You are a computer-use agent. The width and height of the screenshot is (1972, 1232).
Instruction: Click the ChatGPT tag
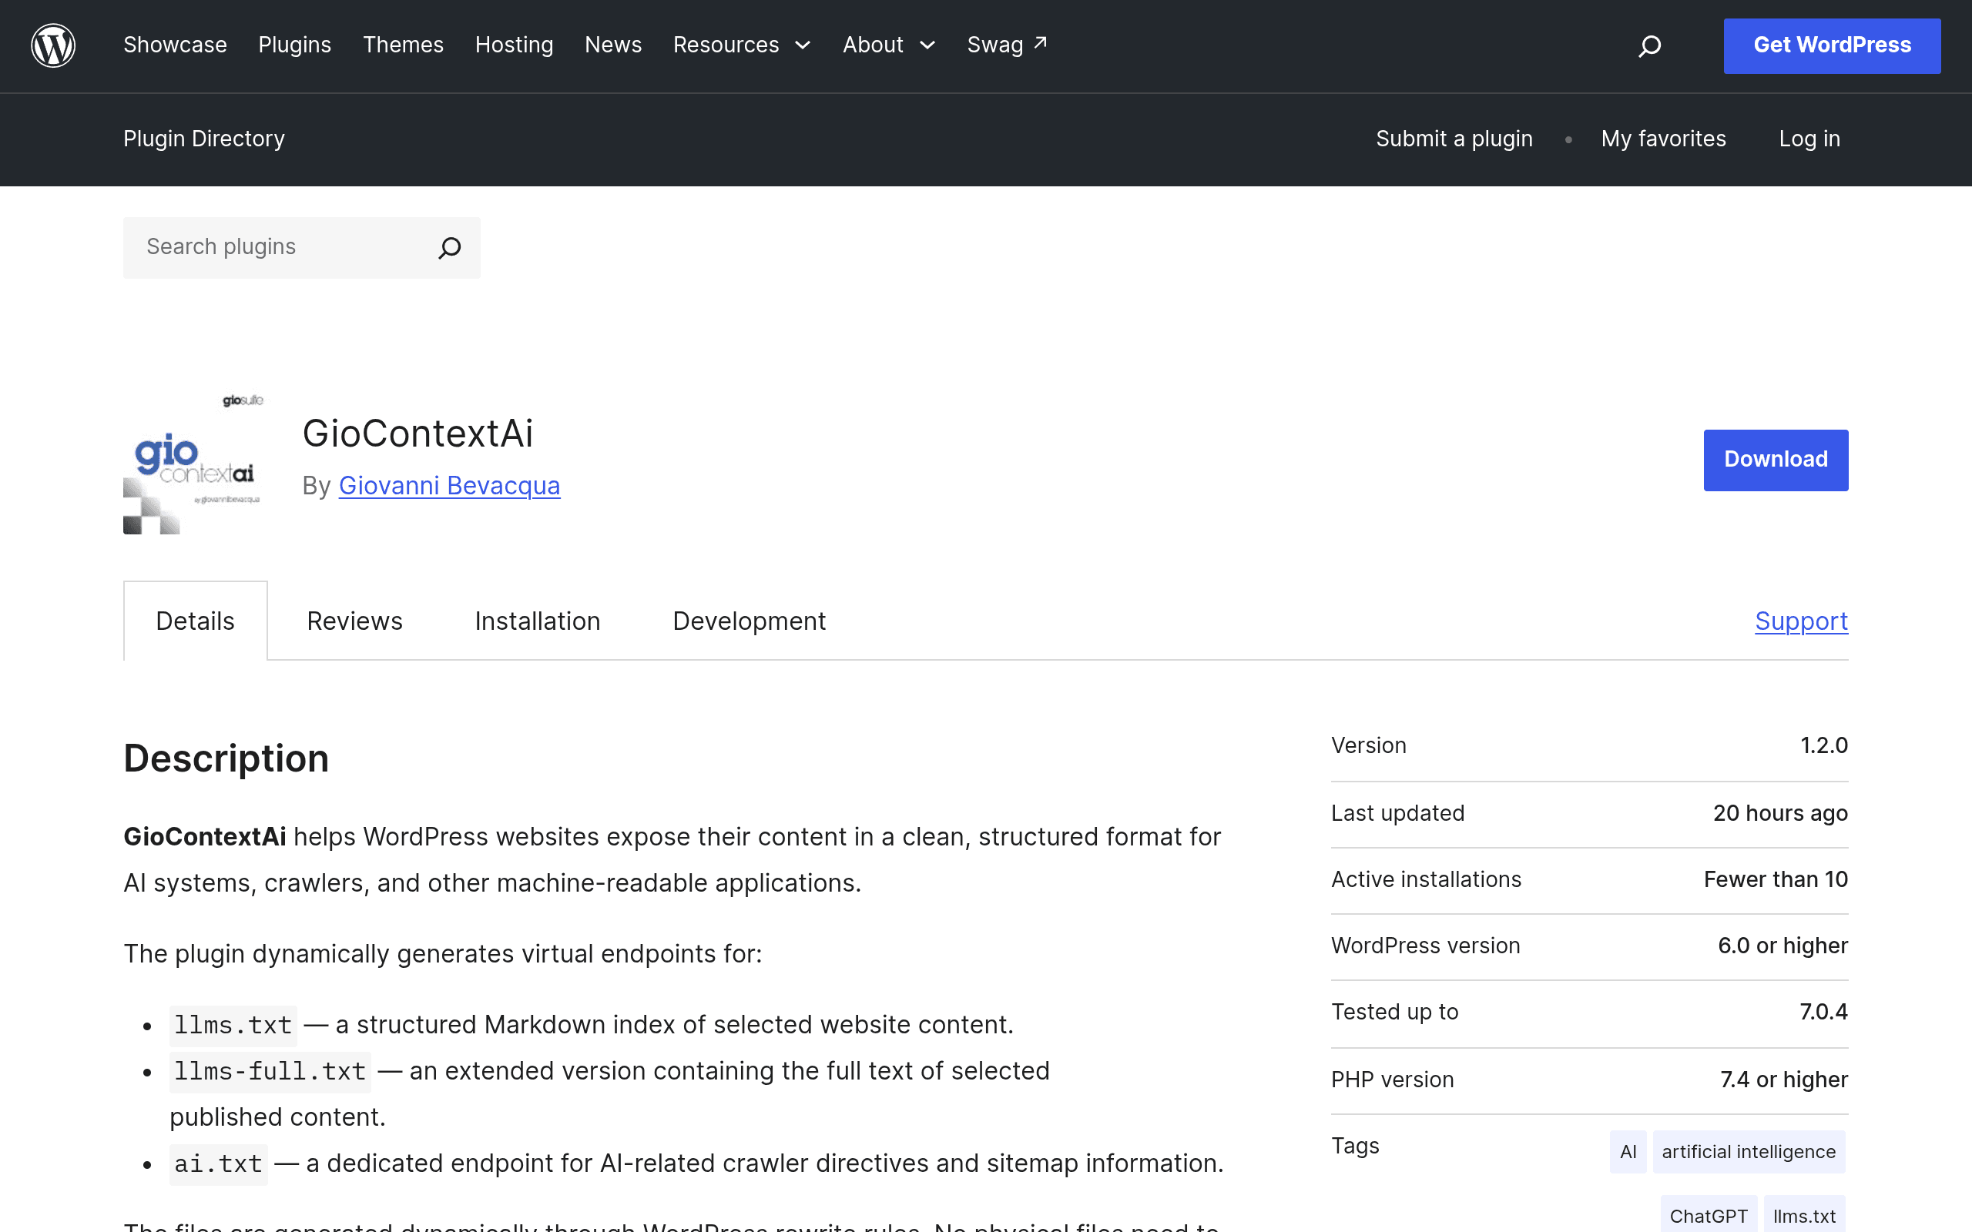click(1709, 1216)
